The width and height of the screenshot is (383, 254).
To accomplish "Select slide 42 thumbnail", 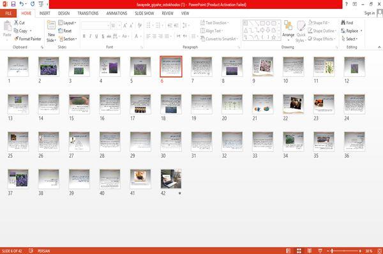I will point(171,179).
